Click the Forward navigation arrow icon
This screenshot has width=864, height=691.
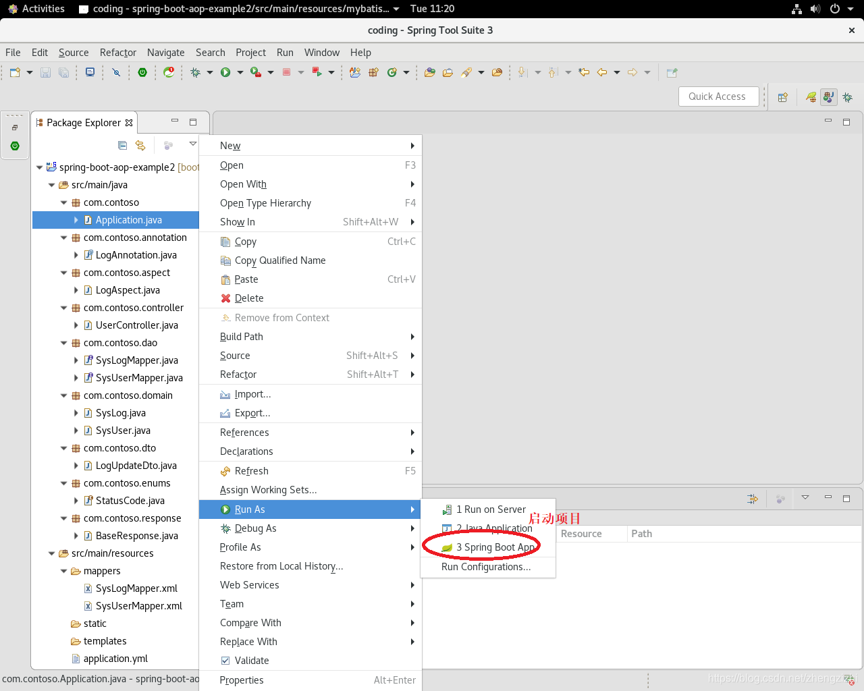(x=632, y=72)
